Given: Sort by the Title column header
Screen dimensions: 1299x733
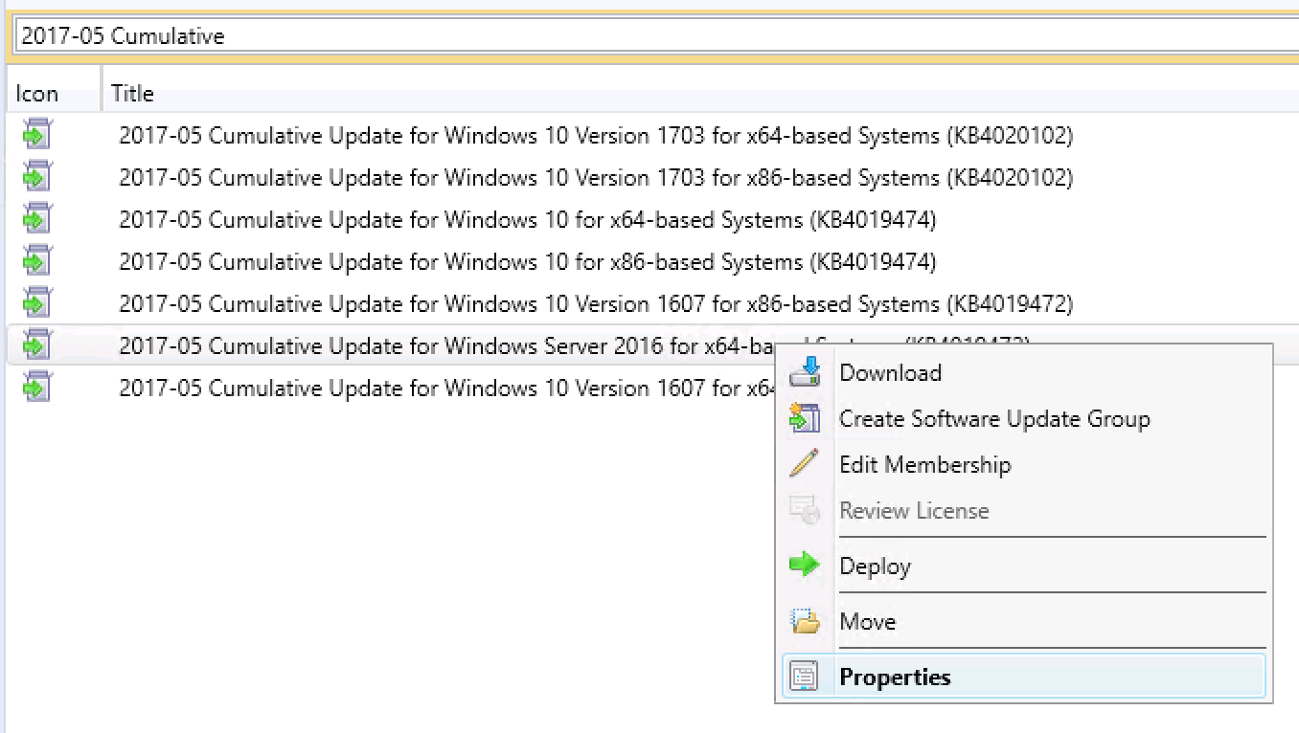Looking at the screenshot, I should point(132,93).
